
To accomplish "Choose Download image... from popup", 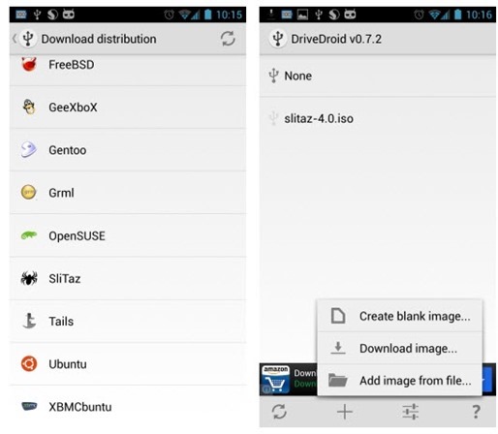I will tap(400, 348).
